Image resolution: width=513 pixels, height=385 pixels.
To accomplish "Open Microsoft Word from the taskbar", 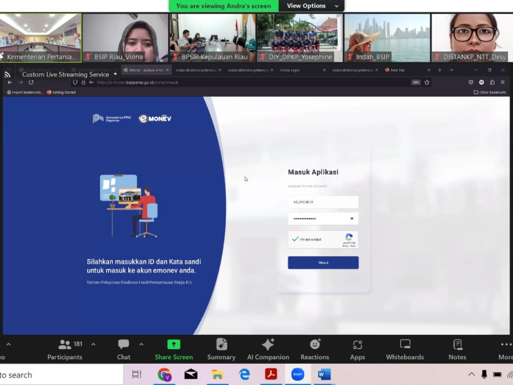I will point(324,375).
